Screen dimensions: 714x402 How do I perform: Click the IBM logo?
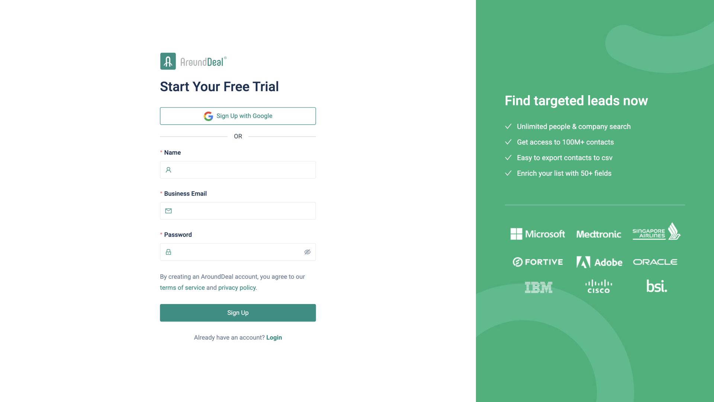[x=538, y=287]
